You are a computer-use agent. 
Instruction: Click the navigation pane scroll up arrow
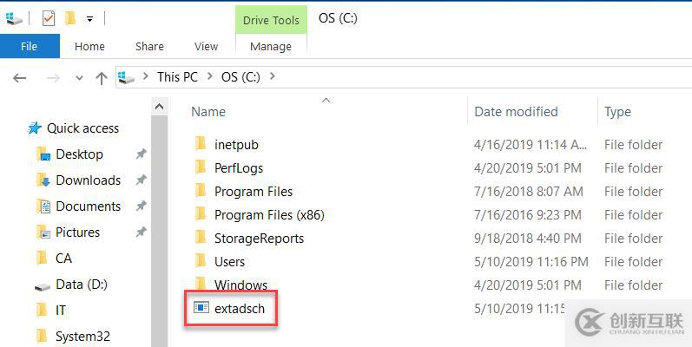[160, 106]
